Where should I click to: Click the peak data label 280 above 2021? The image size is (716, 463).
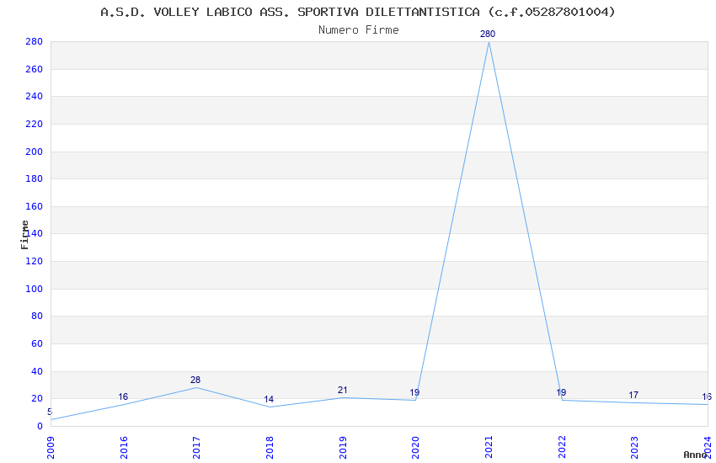coord(488,34)
